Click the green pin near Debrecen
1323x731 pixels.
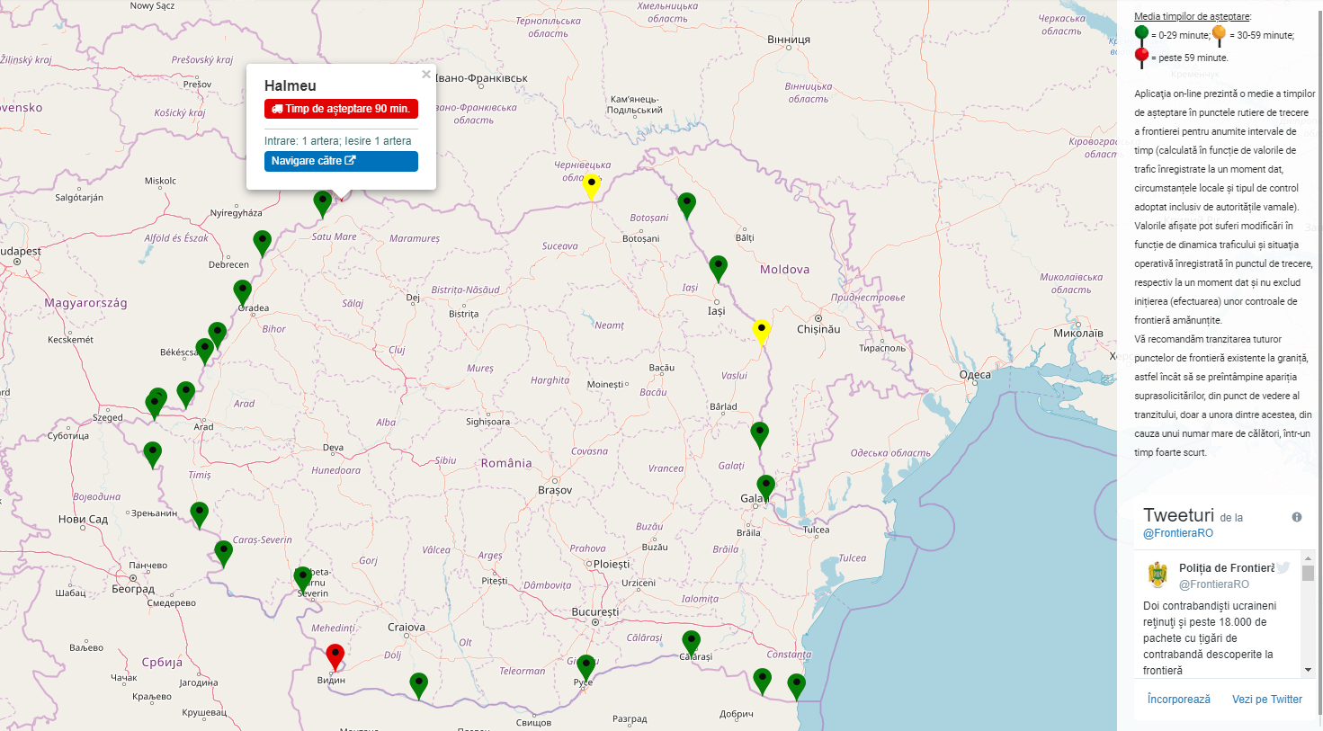tap(262, 242)
